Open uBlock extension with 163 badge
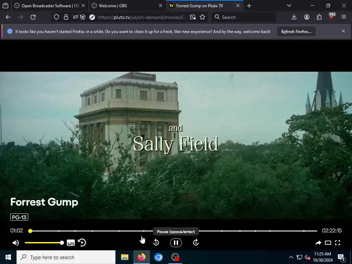The image size is (352, 264). pos(331,16)
